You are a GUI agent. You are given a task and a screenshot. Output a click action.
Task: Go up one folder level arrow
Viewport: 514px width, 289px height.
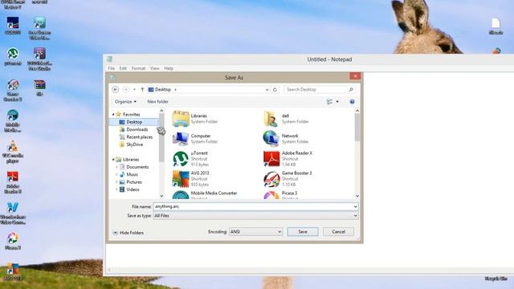tap(142, 89)
